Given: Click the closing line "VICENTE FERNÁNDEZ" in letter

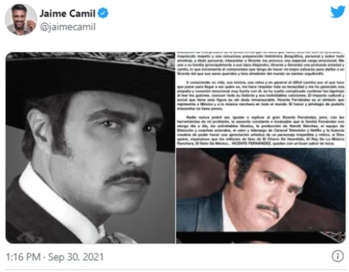Looking at the screenshot, I should pyautogui.click(x=251, y=143).
